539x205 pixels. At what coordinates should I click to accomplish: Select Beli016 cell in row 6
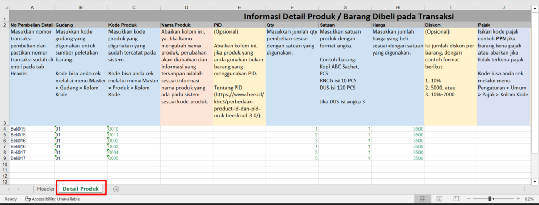coord(32,141)
